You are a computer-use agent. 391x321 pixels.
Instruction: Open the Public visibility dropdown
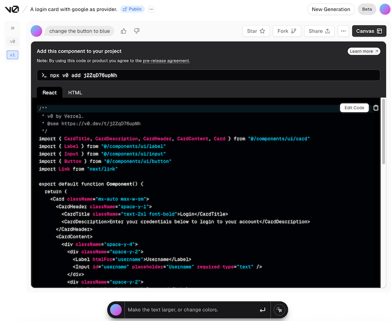(x=132, y=9)
